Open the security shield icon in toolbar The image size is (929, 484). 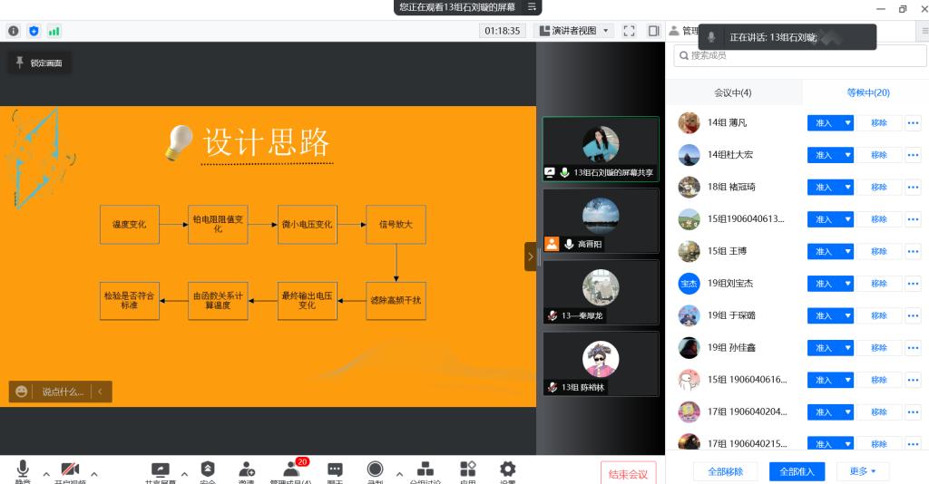(x=208, y=469)
